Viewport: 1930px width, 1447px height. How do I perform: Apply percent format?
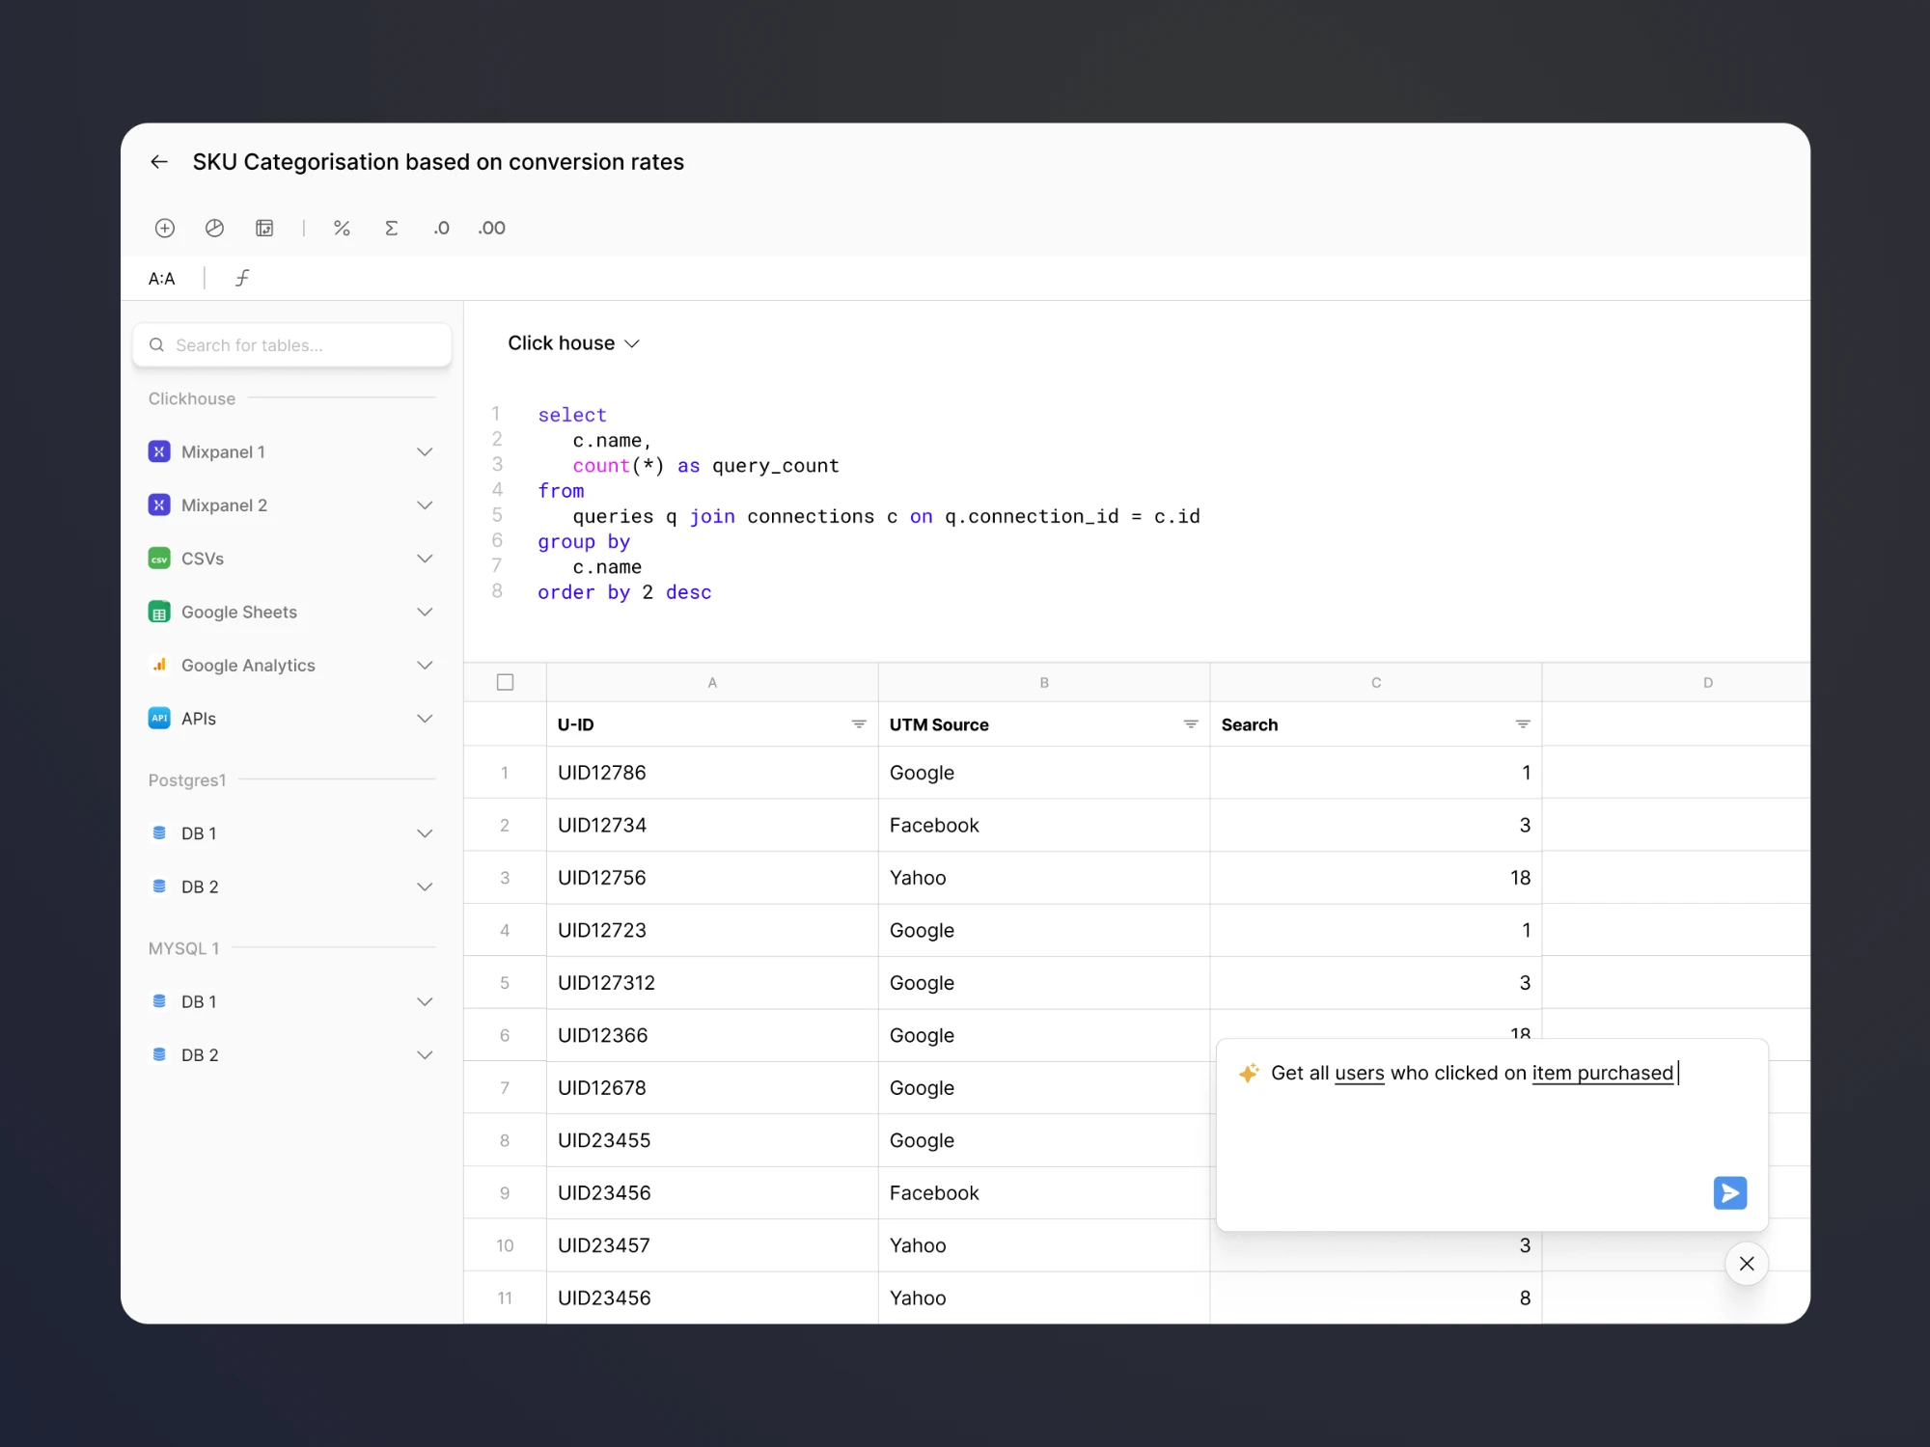coord(342,228)
